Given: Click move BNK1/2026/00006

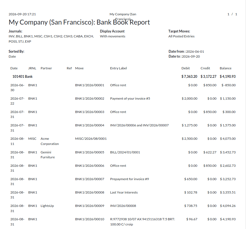Looking at the screenshot, I should [90, 166].
